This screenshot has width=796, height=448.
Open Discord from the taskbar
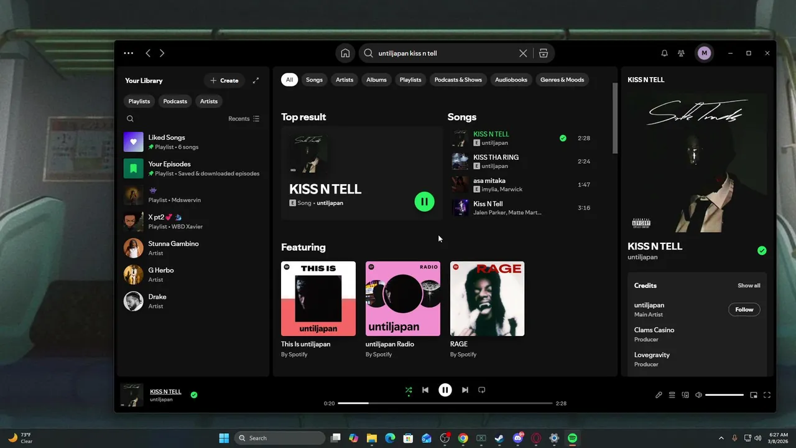[517, 438]
